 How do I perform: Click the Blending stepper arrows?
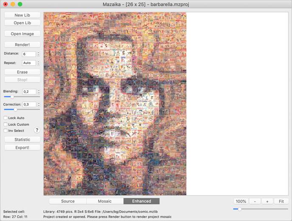coord(39,91)
